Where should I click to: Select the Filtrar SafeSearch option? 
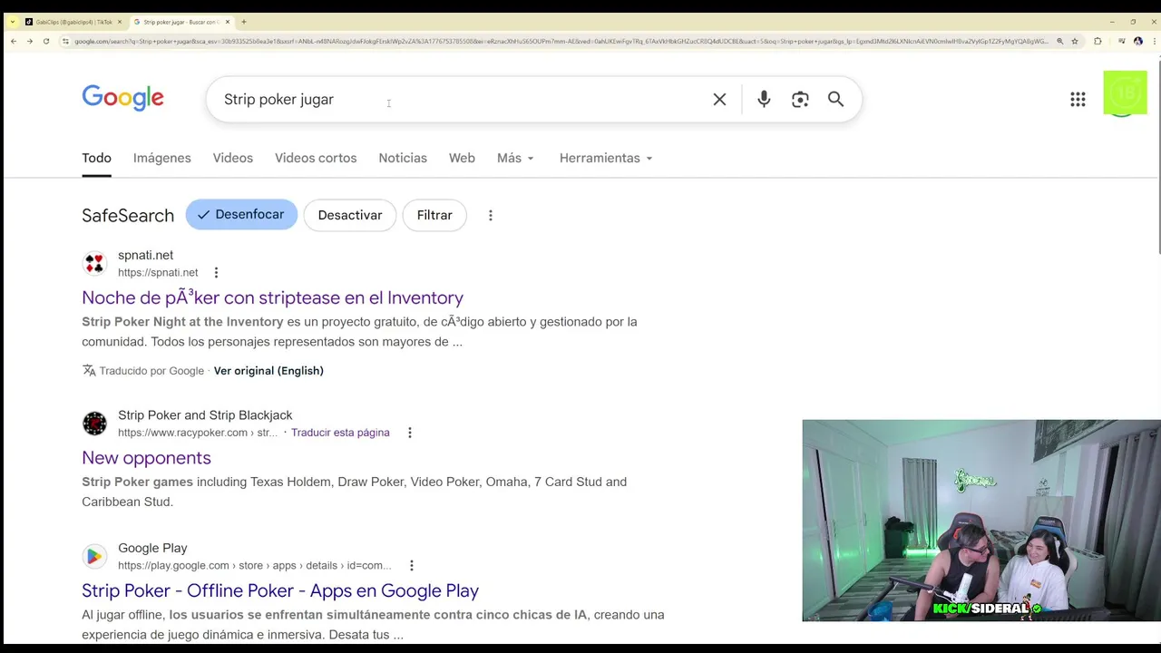click(434, 215)
